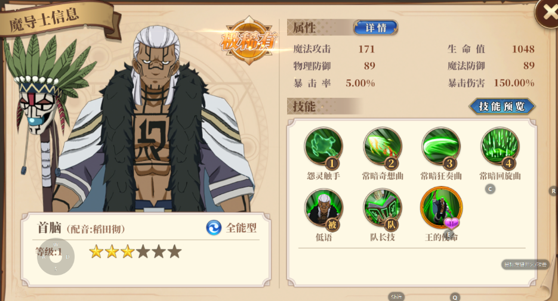This screenshot has height=301, width=558.
Task: Click the sixth gray star
Action: click(x=174, y=252)
